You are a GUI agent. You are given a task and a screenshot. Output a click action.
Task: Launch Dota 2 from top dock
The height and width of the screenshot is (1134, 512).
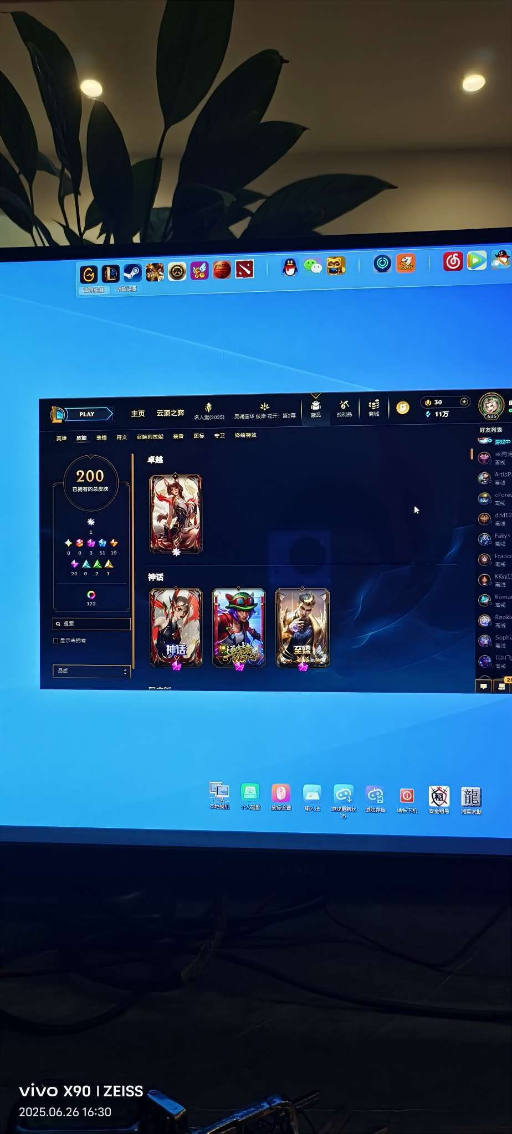[244, 269]
